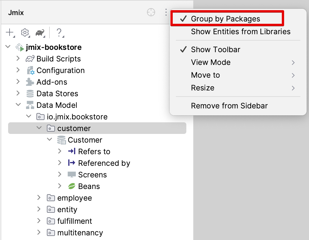The image size is (309, 240).
Task: Click the green Beans leaf icon
Action: coord(72,186)
